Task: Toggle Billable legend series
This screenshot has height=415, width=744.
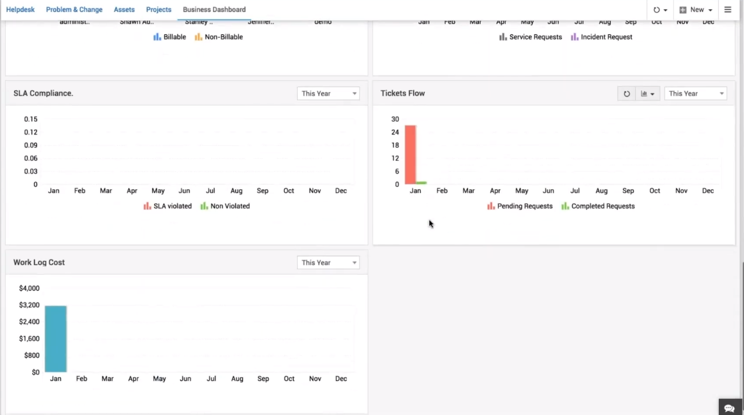Action: point(170,37)
